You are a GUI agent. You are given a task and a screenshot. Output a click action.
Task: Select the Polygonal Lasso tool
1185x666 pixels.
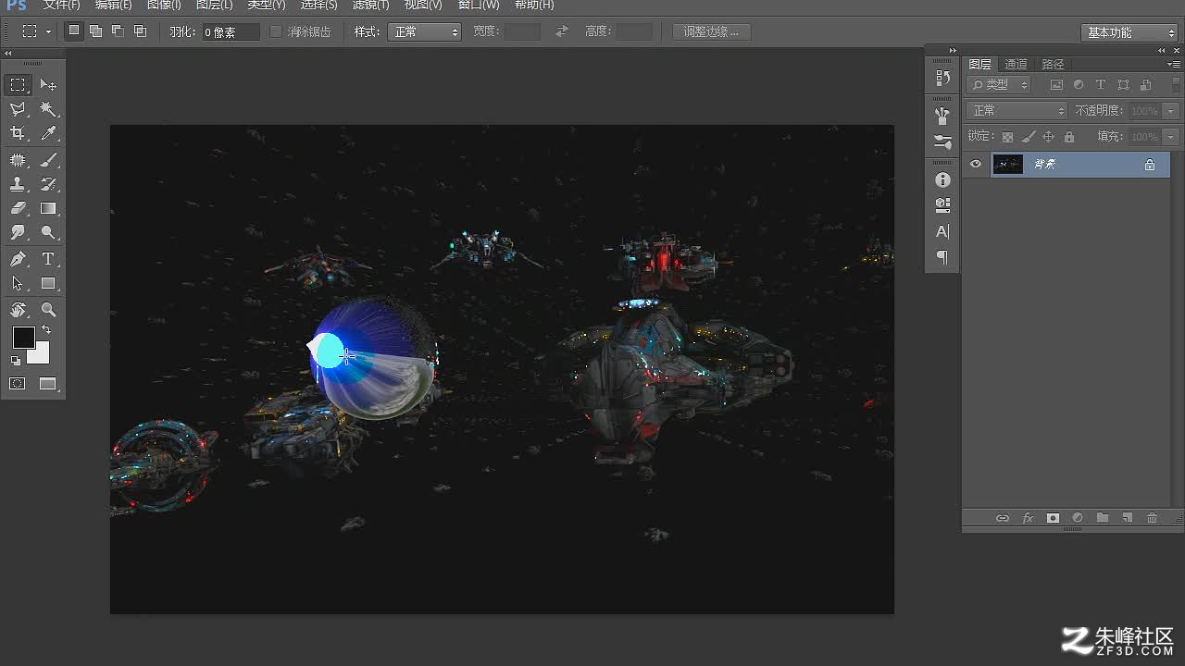pyautogui.click(x=18, y=110)
